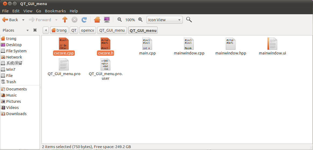Select the mainwindow.cpp file icon
313x150 pixels.
coord(189,44)
